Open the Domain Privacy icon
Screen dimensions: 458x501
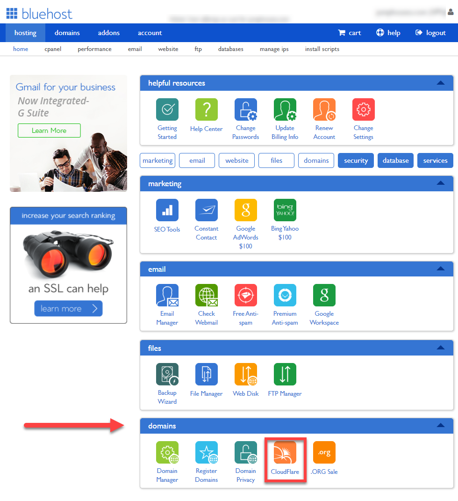tap(246, 452)
